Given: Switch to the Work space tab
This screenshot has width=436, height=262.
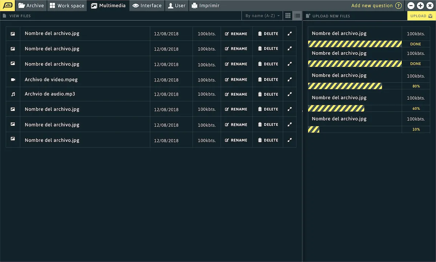Looking at the screenshot, I should point(67,5).
